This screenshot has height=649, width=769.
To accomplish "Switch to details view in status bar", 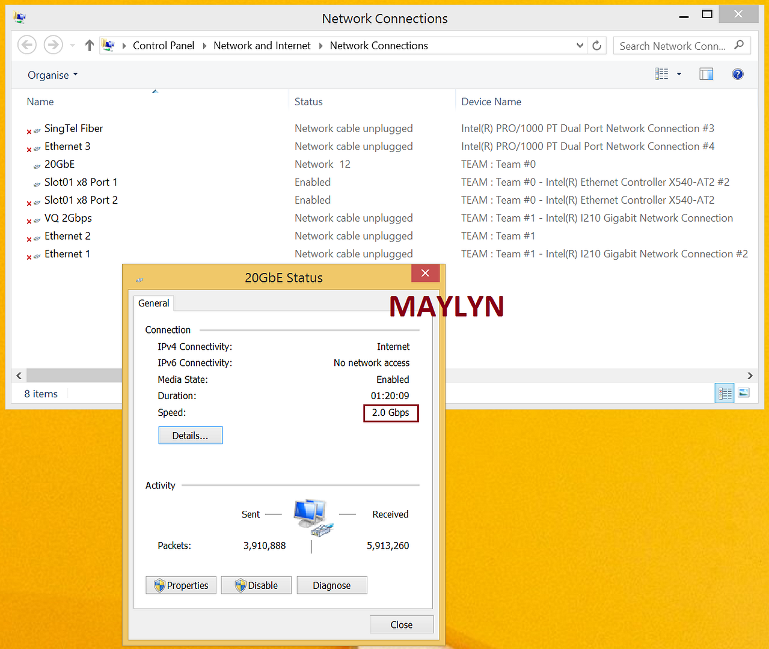I will point(725,393).
